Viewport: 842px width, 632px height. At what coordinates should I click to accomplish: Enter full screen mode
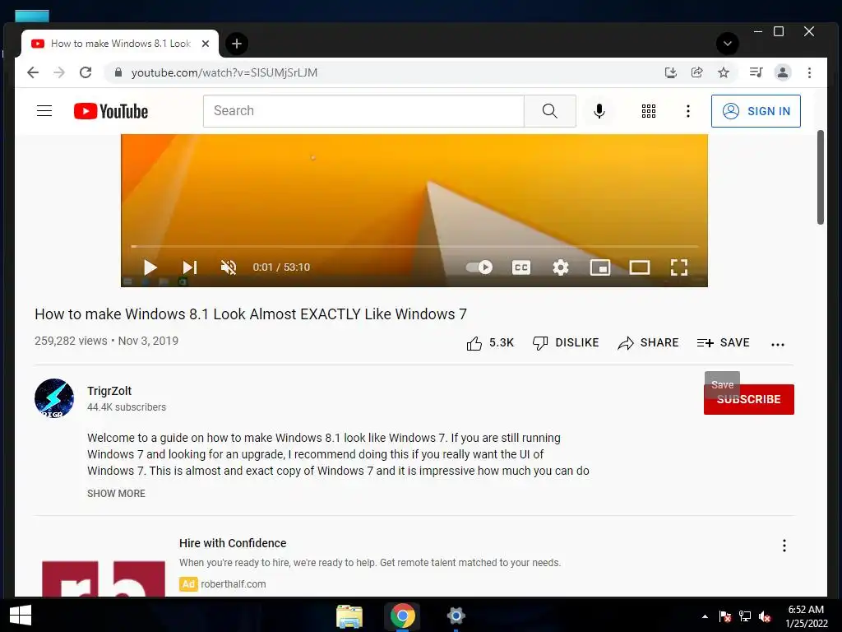click(x=678, y=267)
